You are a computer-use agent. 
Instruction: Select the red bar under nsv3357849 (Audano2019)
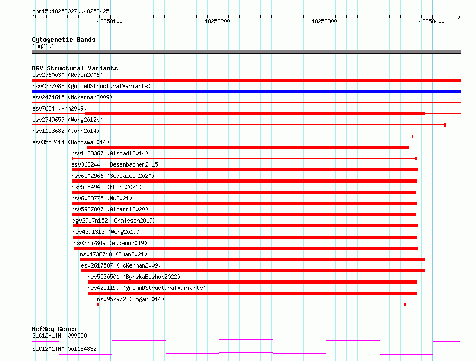[x=245, y=248]
